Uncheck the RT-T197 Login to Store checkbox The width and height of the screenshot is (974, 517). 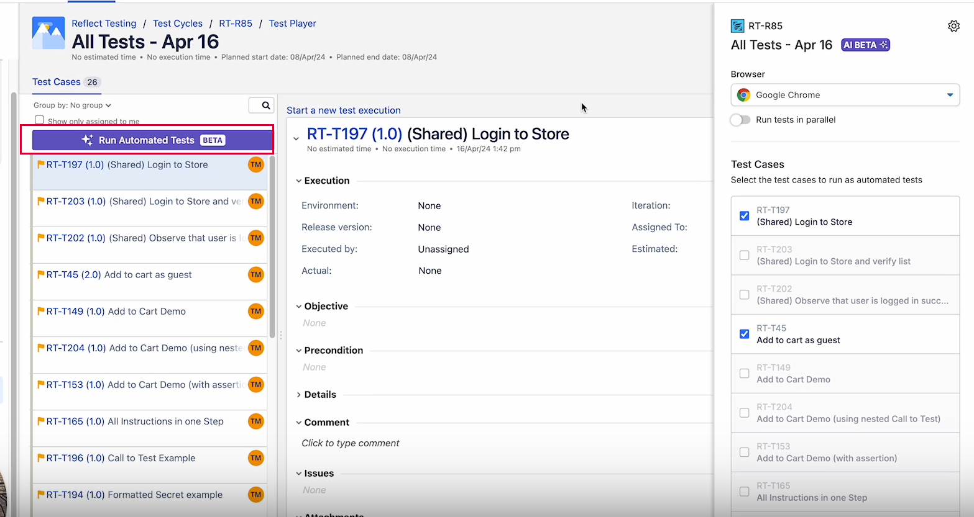pos(744,216)
